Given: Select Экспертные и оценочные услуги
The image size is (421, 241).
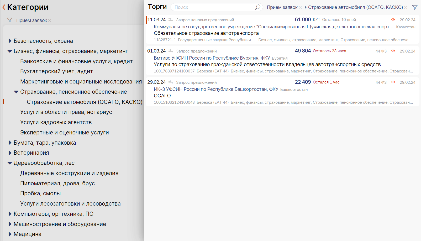Looking at the screenshot, I should 65,133.
